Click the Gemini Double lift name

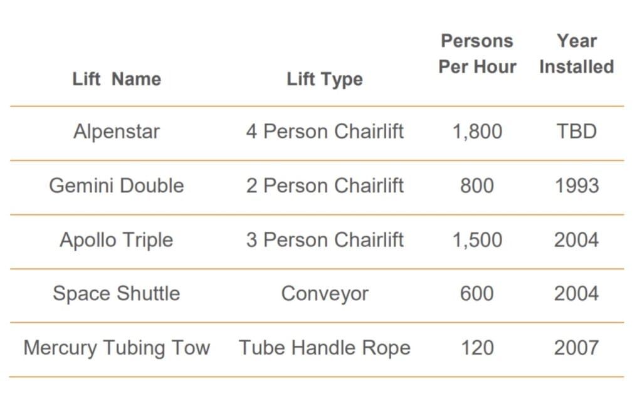(x=117, y=185)
